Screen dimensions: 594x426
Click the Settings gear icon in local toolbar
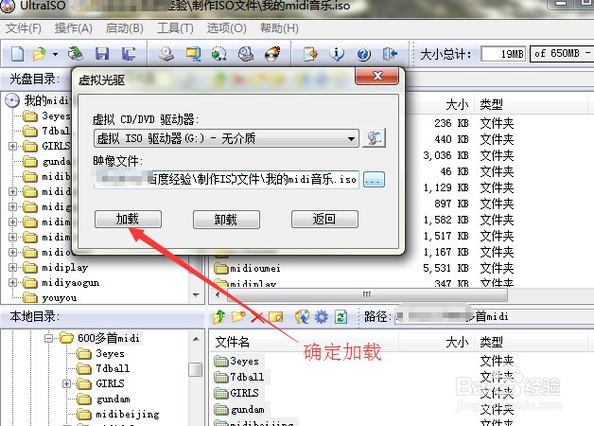click(322, 317)
